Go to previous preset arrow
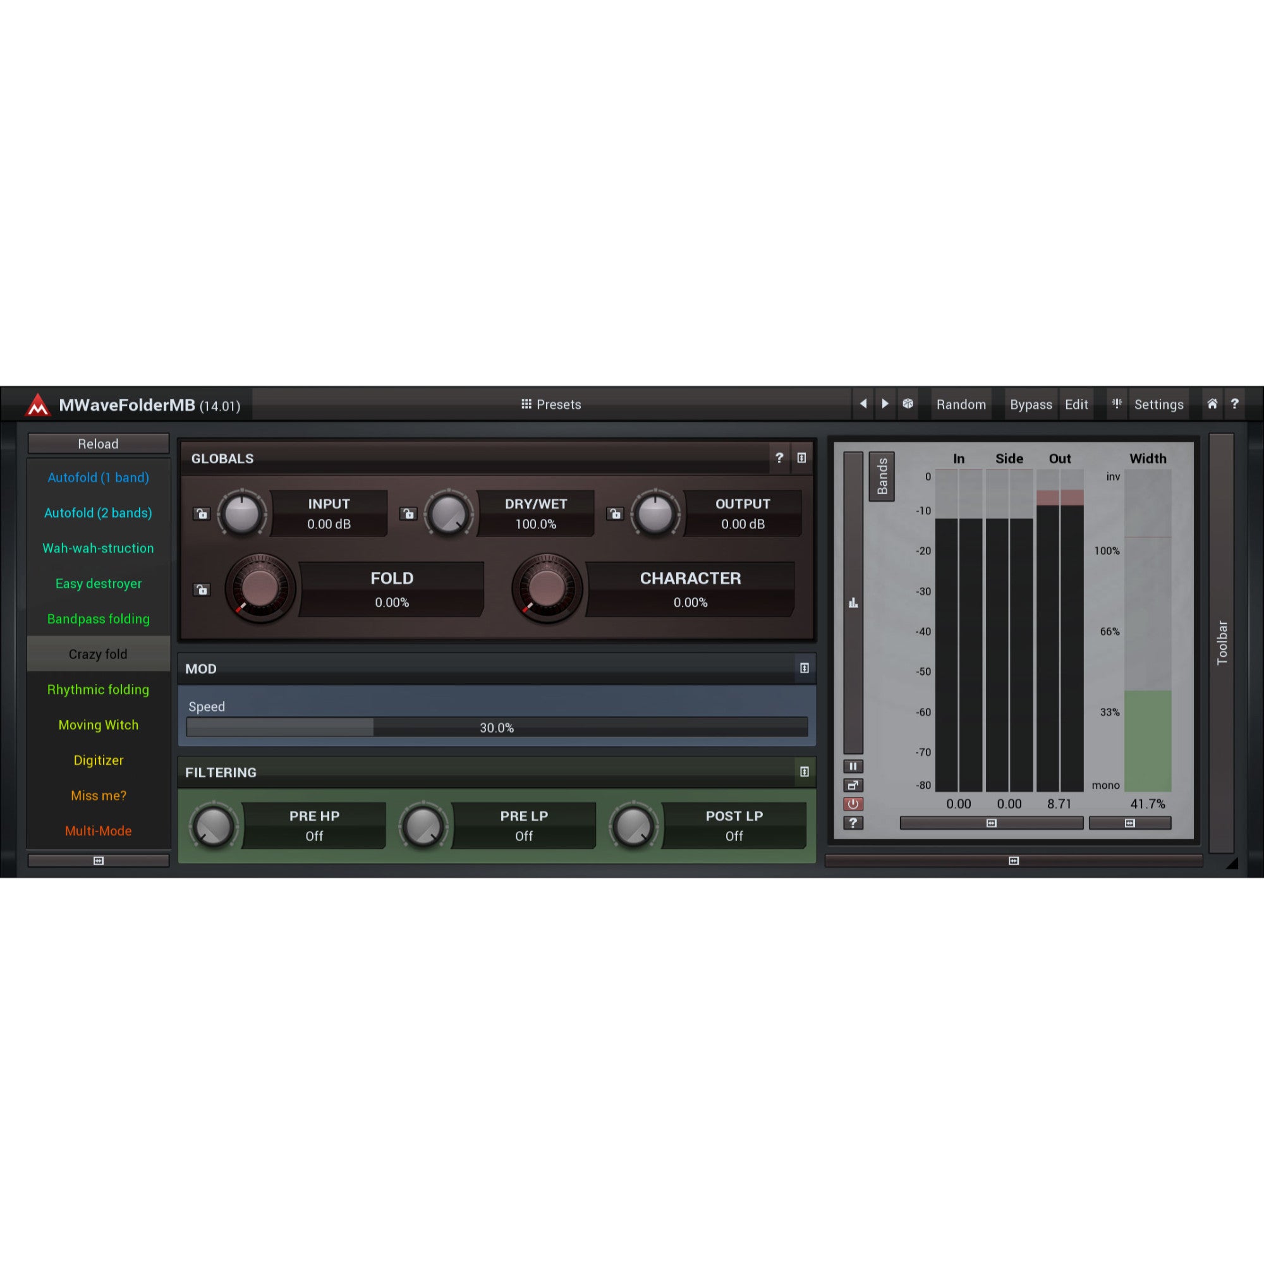The width and height of the screenshot is (1264, 1264). (863, 404)
